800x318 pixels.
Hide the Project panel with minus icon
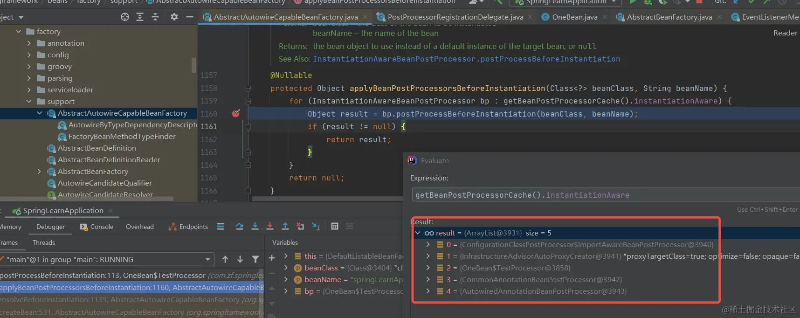coord(189,17)
